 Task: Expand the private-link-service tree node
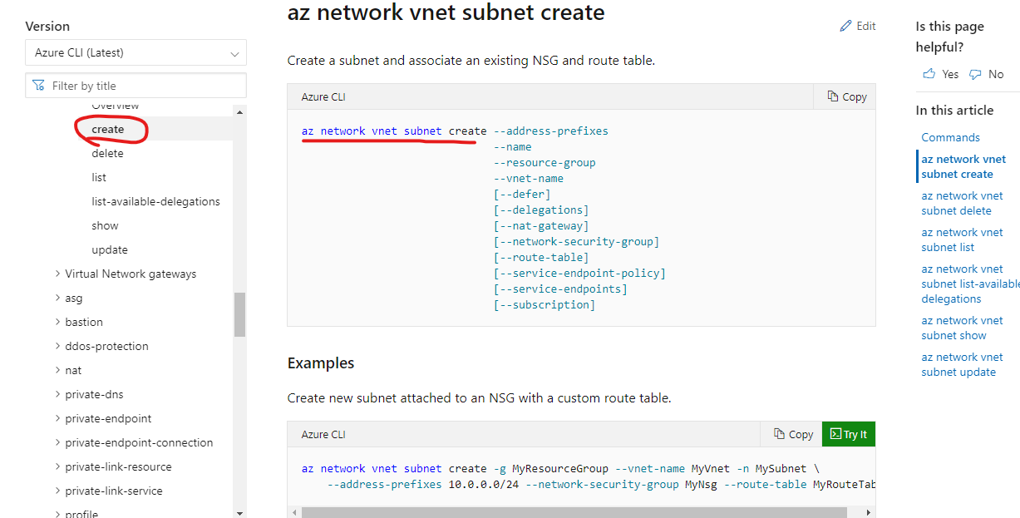57,491
